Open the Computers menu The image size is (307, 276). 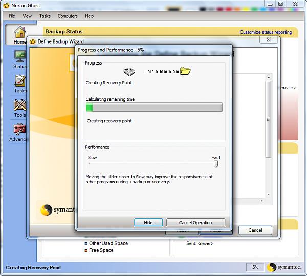tap(68, 16)
